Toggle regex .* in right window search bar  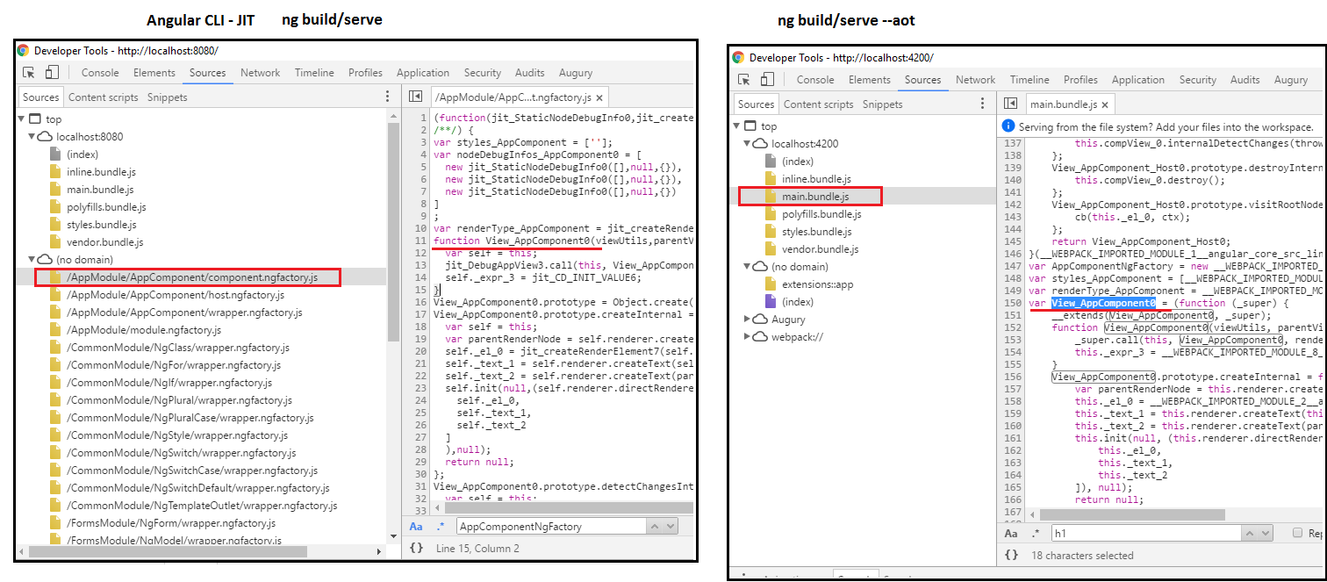pos(1036,534)
